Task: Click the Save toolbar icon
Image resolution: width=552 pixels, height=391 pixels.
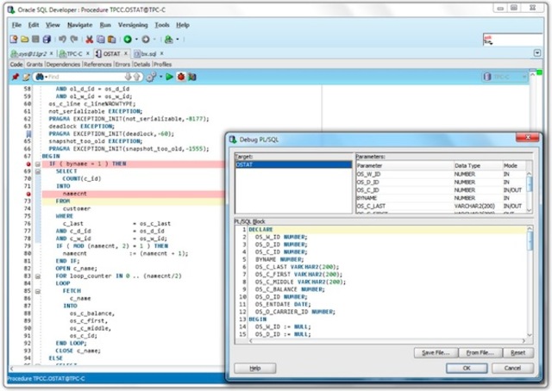Action: click(35, 39)
